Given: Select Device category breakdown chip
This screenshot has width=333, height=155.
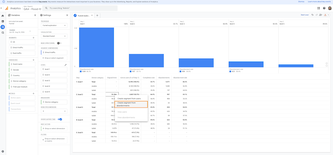Looking at the screenshot, I should coord(54,102).
